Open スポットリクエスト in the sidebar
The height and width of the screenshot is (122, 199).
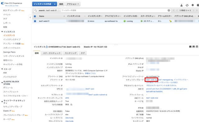pos(12,48)
